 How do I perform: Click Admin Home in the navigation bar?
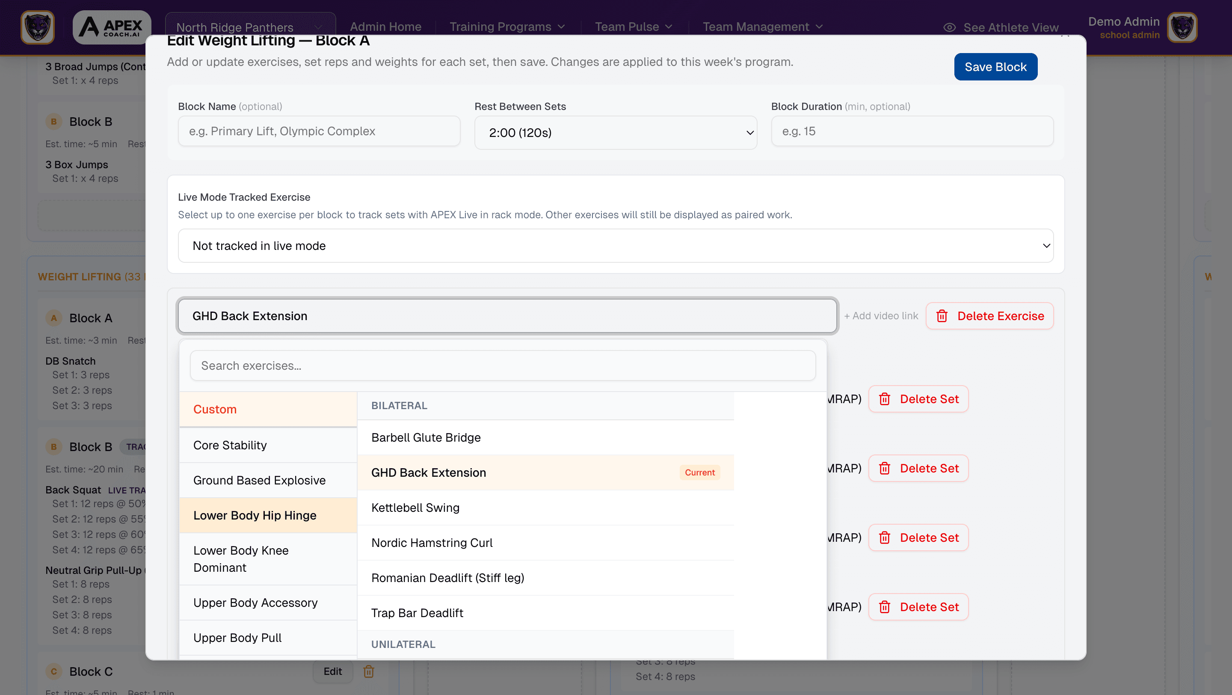[x=385, y=27]
